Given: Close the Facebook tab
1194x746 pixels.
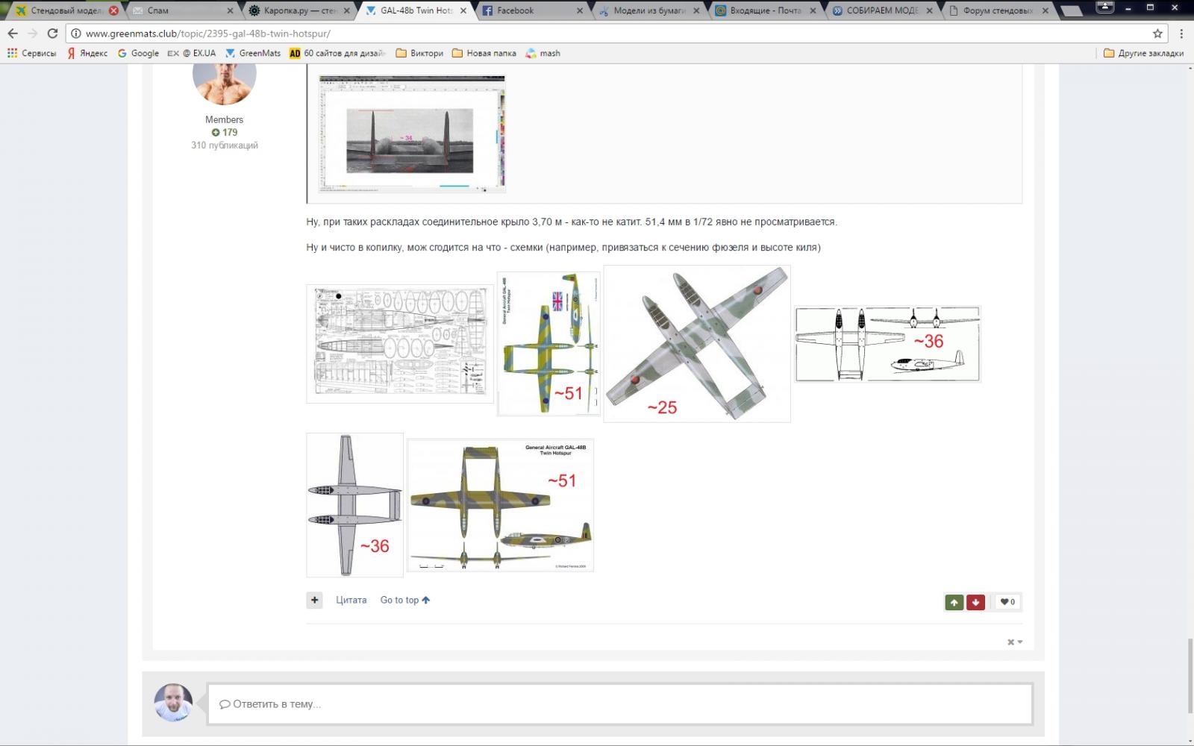Looking at the screenshot, I should (x=580, y=10).
